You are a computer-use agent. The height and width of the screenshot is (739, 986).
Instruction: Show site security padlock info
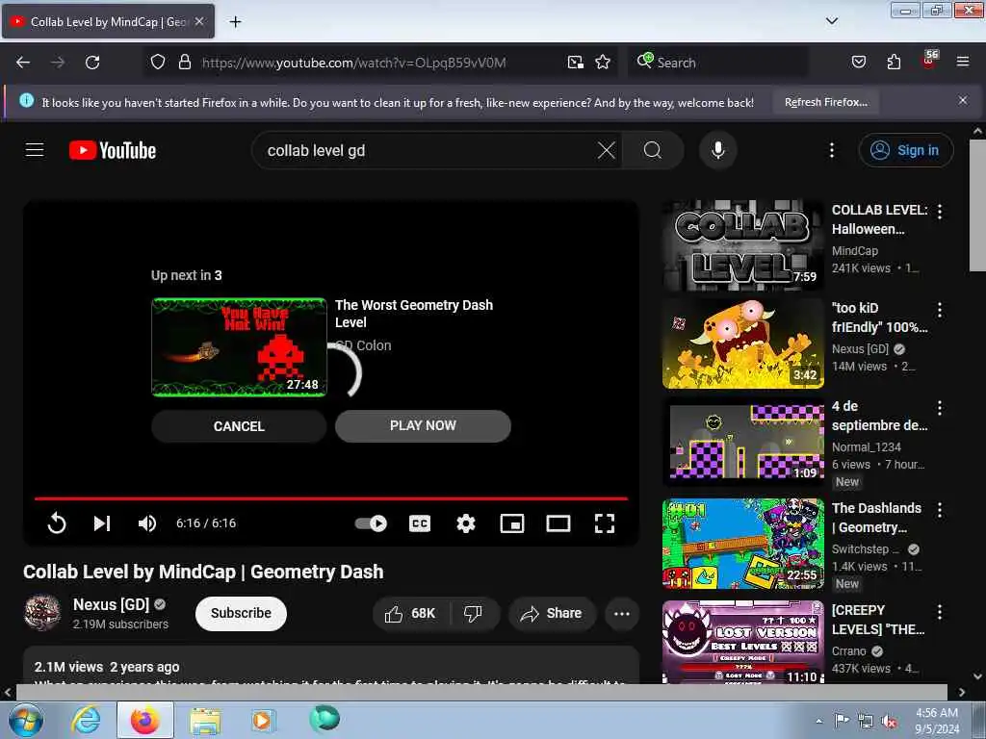[x=185, y=63]
